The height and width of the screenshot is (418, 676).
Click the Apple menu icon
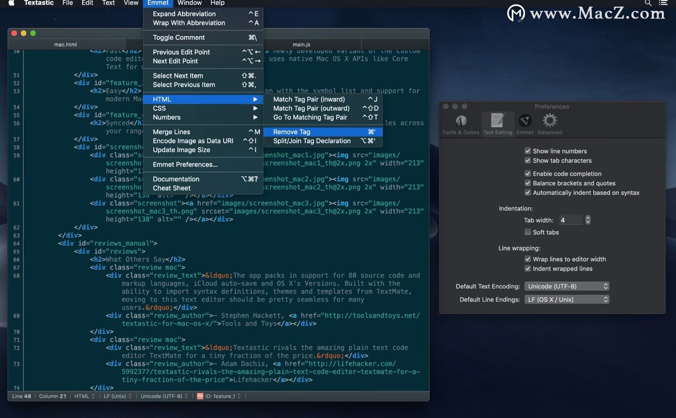(11, 3)
